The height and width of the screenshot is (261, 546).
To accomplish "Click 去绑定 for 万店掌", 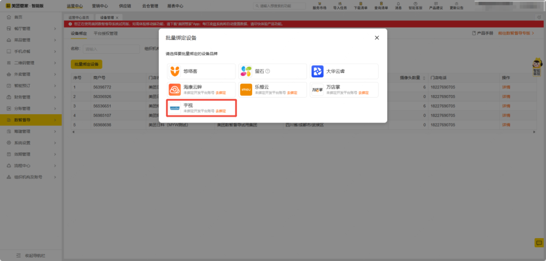I will point(363,93).
